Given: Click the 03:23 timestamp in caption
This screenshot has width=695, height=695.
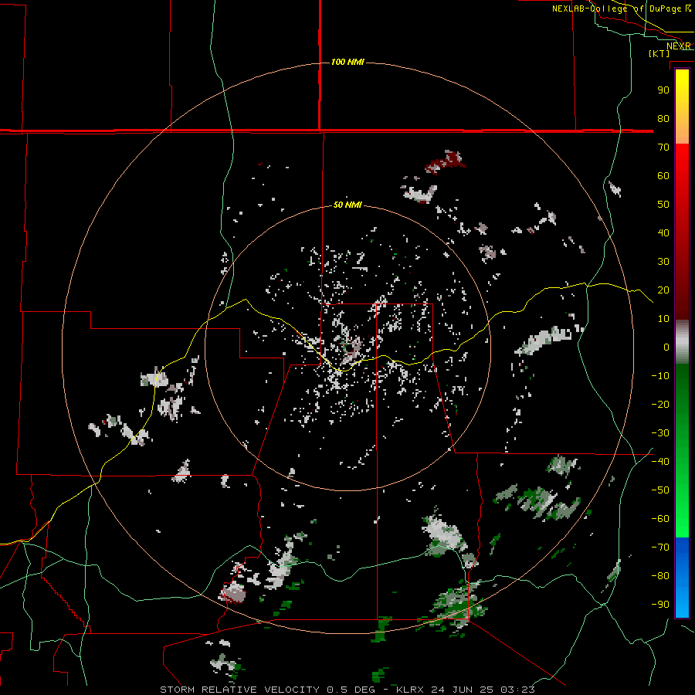Looking at the screenshot, I should (x=518, y=690).
